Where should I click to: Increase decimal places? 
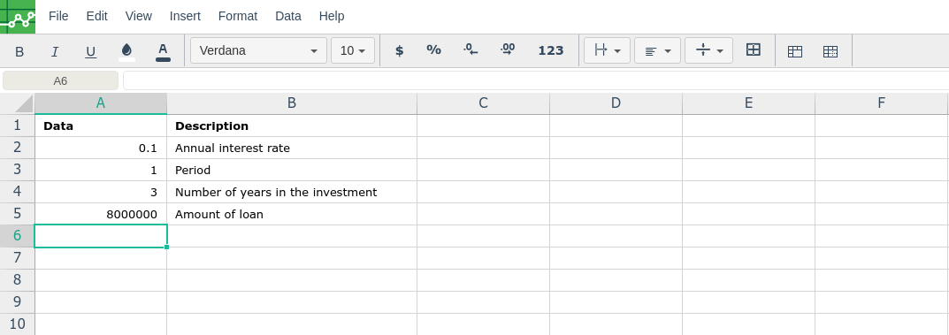[508, 50]
